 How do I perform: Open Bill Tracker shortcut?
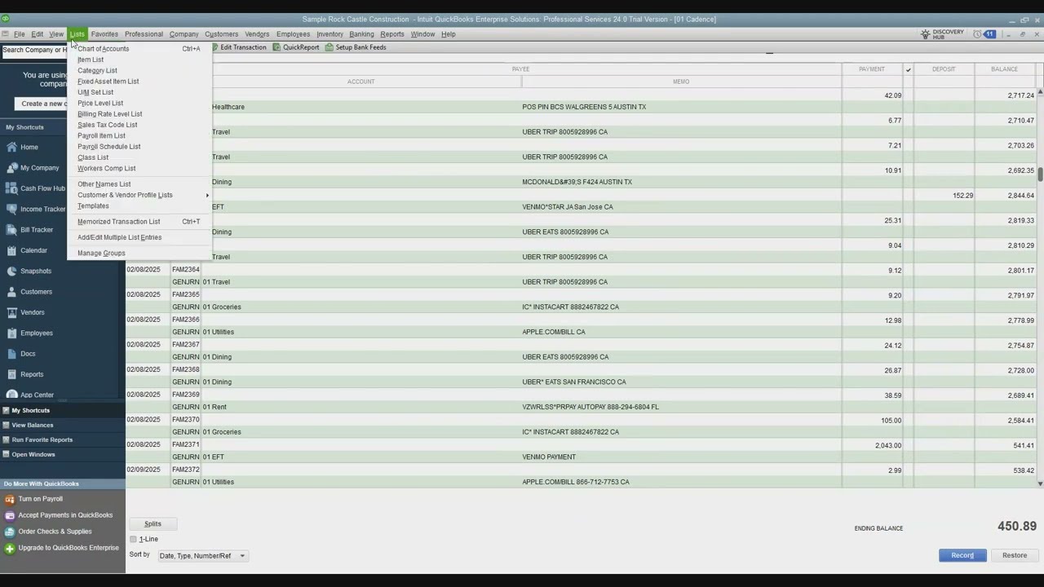(36, 230)
